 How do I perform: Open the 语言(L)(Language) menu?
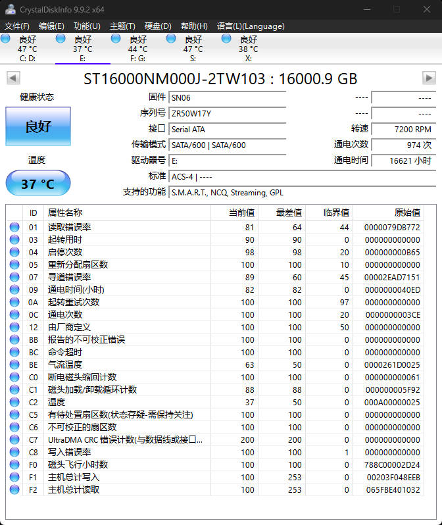tap(251, 26)
